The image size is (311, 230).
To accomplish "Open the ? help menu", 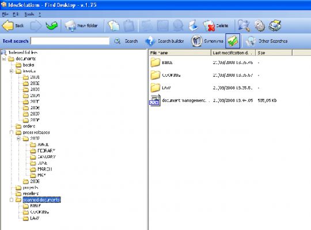I will 40,14.
